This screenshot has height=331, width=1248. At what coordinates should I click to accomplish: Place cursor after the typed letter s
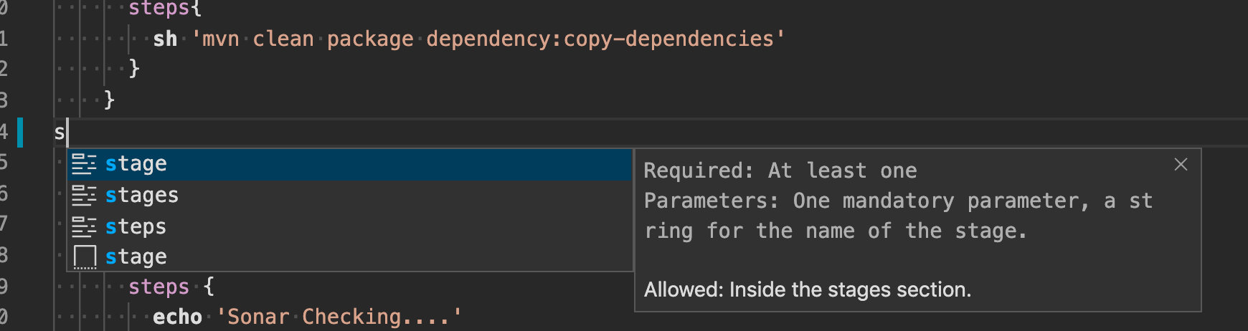67,133
